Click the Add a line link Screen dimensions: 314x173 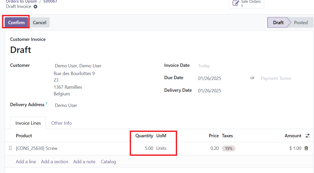tap(26, 162)
